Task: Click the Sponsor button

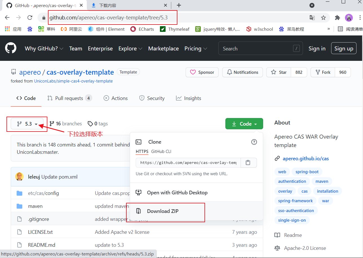Action: (202, 72)
